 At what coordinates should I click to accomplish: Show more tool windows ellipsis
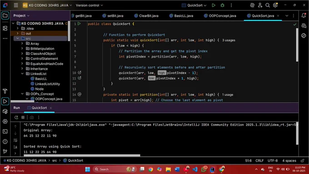5,39
